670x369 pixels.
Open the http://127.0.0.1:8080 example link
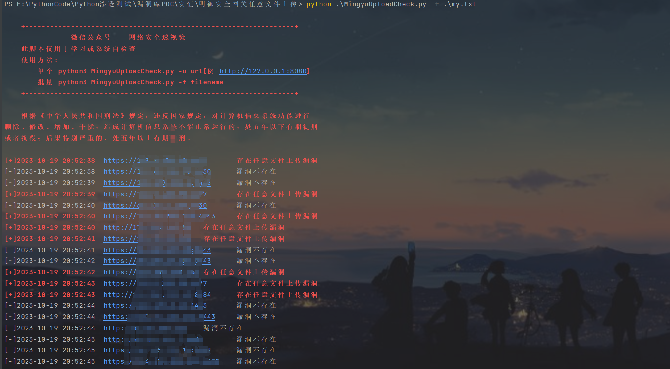(262, 71)
